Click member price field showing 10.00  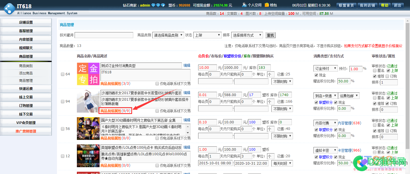click(208, 68)
